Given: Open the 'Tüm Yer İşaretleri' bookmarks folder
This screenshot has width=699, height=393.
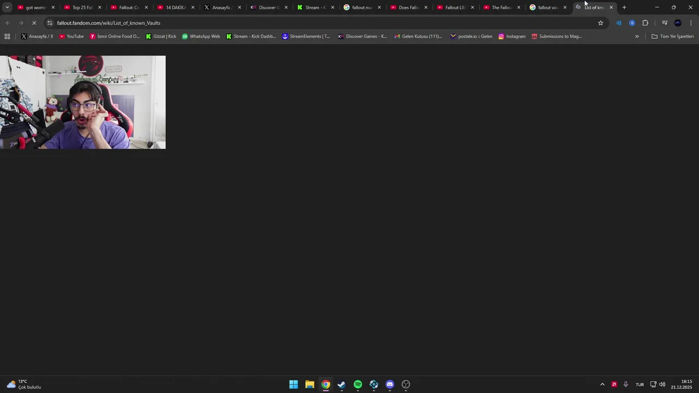Looking at the screenshot, I should coord(673,37).
